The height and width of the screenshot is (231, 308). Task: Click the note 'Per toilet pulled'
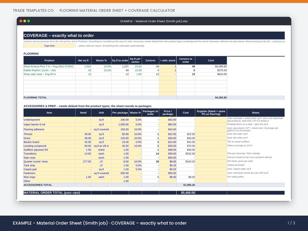click(235, 177)
